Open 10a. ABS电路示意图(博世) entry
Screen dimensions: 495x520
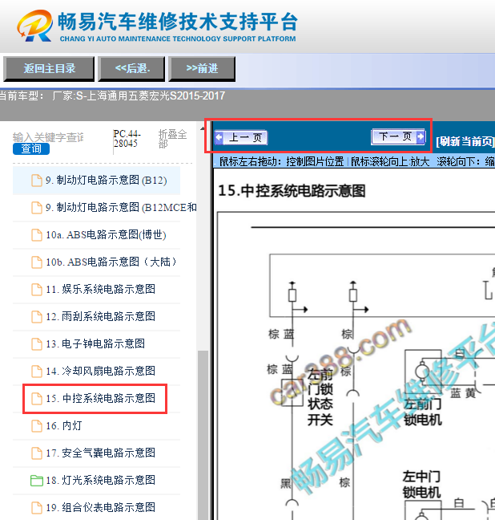[106, 235]
